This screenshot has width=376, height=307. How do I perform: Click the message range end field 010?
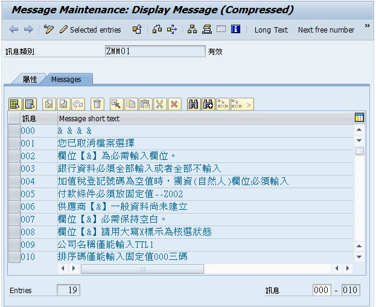pos(351,290)
